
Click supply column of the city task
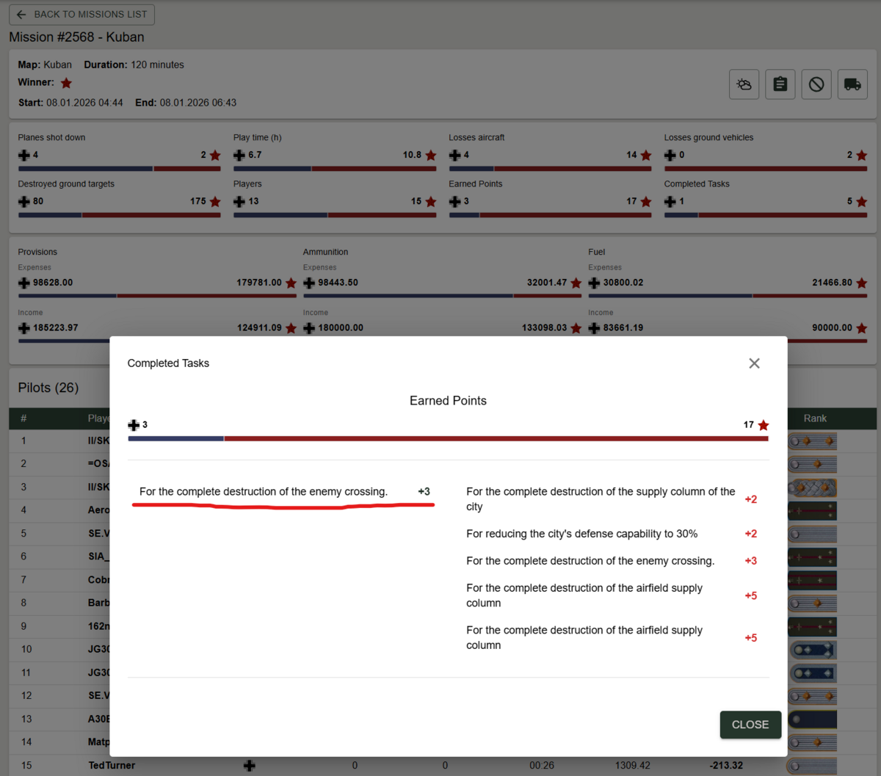(600, 499)
